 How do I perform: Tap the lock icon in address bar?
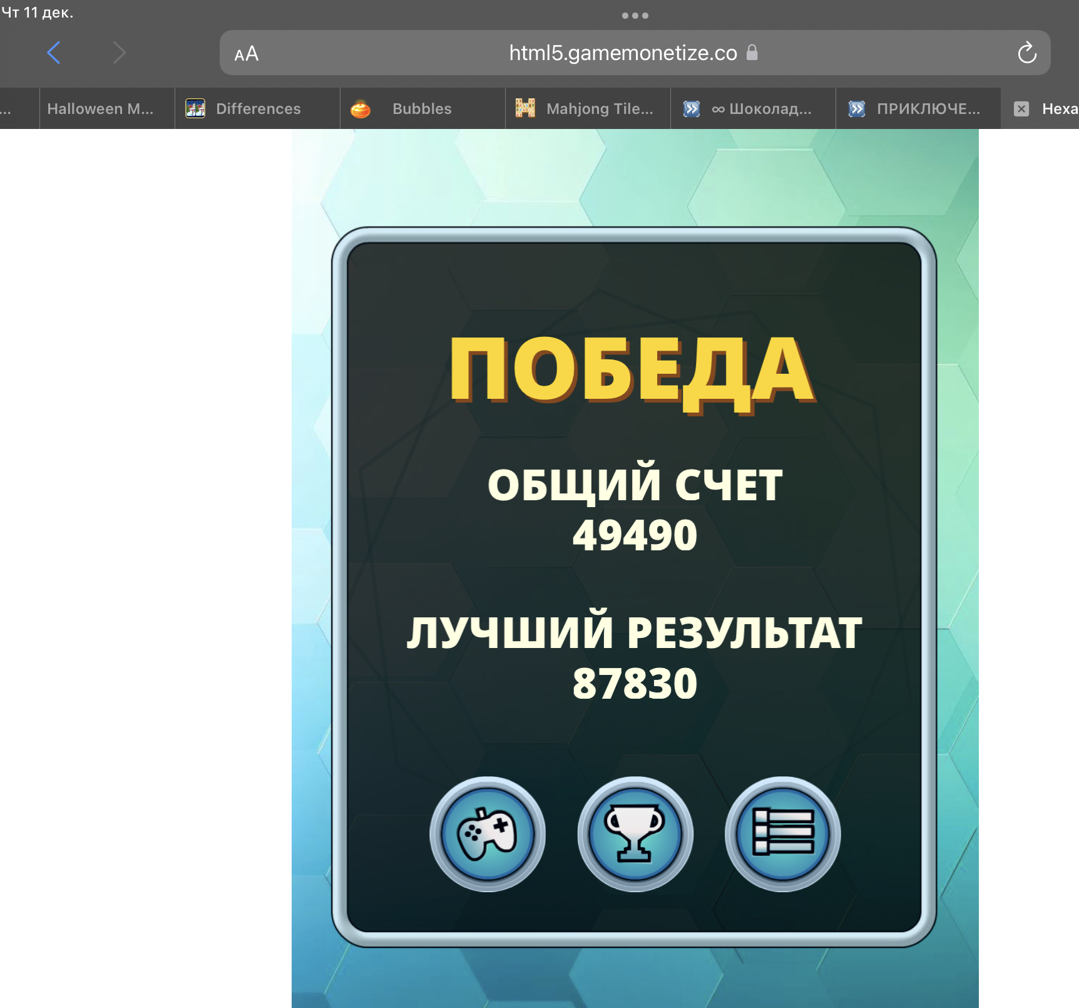point(752,53)
